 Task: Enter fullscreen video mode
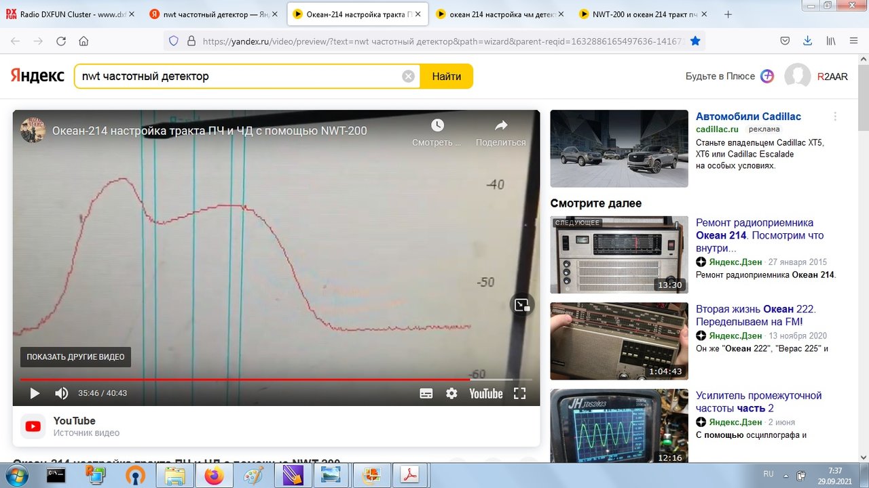[520, 393]
